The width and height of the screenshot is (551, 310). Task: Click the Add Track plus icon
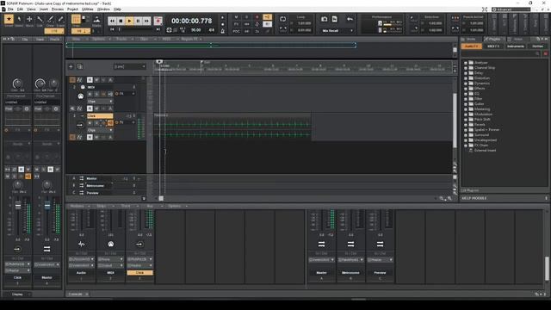[71, 66]
